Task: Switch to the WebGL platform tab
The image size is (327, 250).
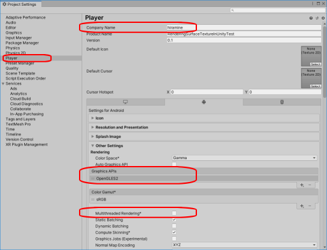Action: coord(282,102)
